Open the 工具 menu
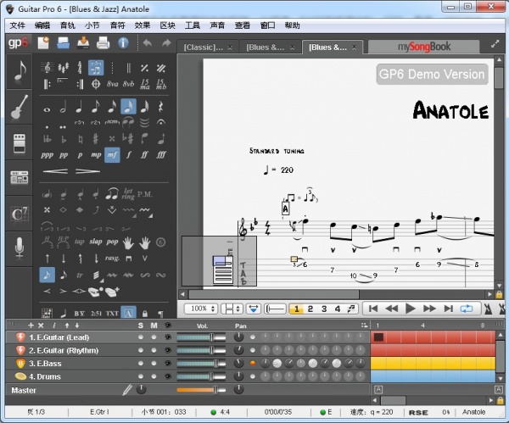The height and width of the screenshot is (423, 509). pos(193,25)
